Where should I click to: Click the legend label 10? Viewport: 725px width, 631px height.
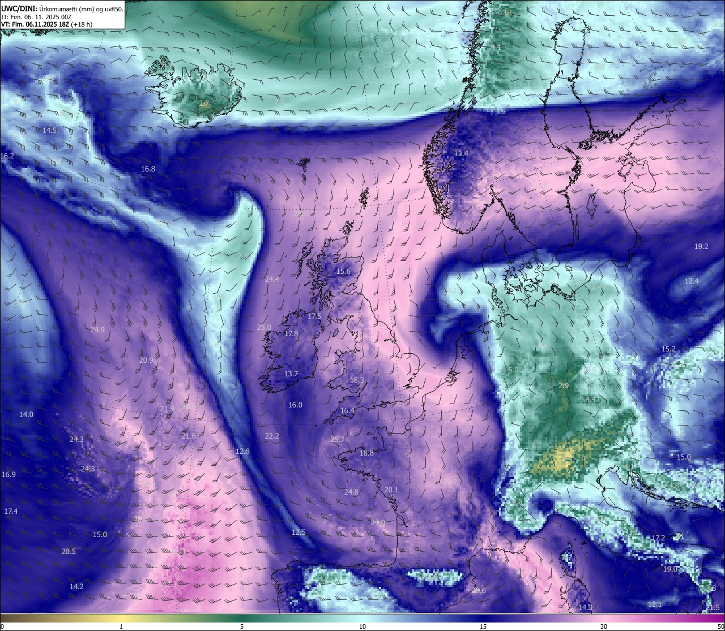(362, 626)
